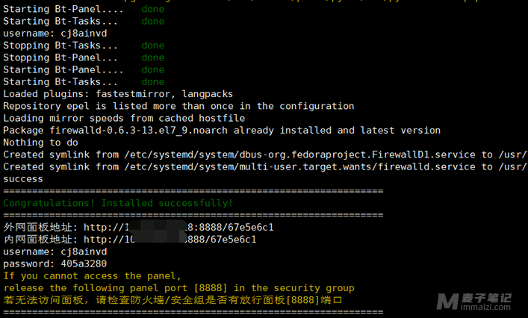
Task: Click green done after Stopping Bt-Panel
Action: (153, 57)
